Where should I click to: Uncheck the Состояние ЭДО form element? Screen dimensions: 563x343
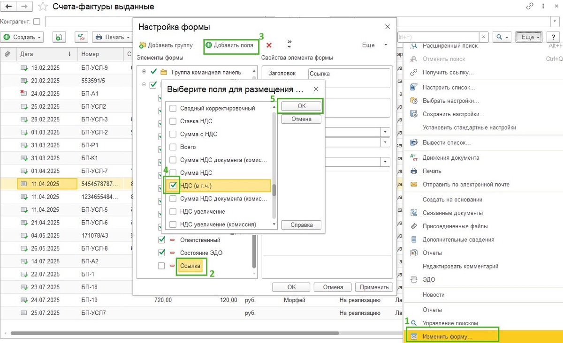[162, 253]
